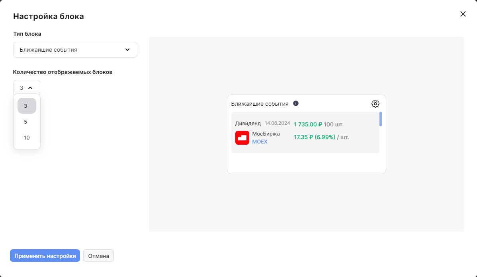477x277 pixels.
Task: Close the Настройка блока dialog
Action: coord(463,14)
